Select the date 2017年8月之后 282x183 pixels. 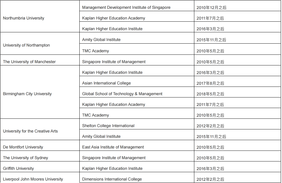pos(210,84)
